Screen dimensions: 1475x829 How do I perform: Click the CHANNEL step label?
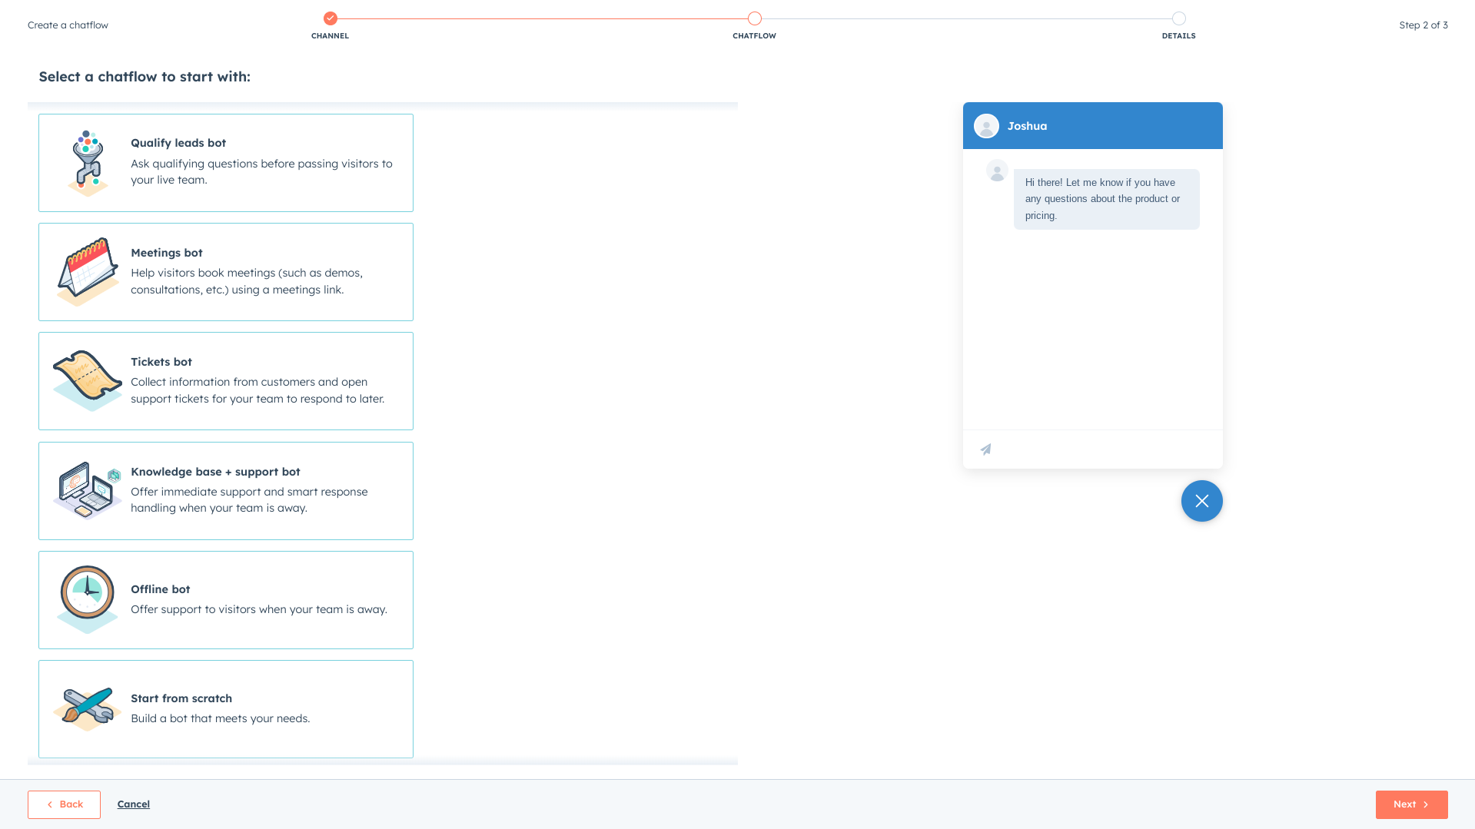(331, 36)
